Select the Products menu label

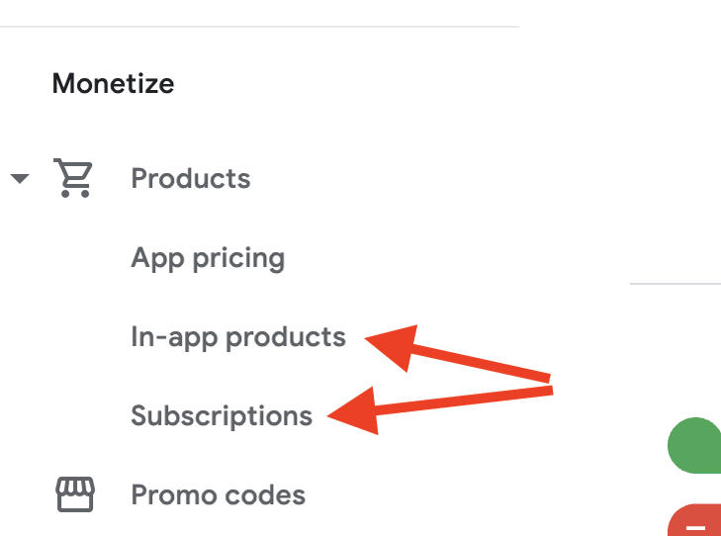(191, 178)
